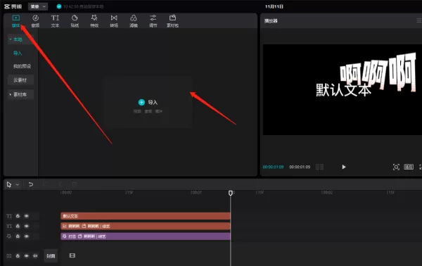Viewport: 422px width, 266px height.
Task: Click the preview zoom focus icon
Action: click(x=396, y=167)
